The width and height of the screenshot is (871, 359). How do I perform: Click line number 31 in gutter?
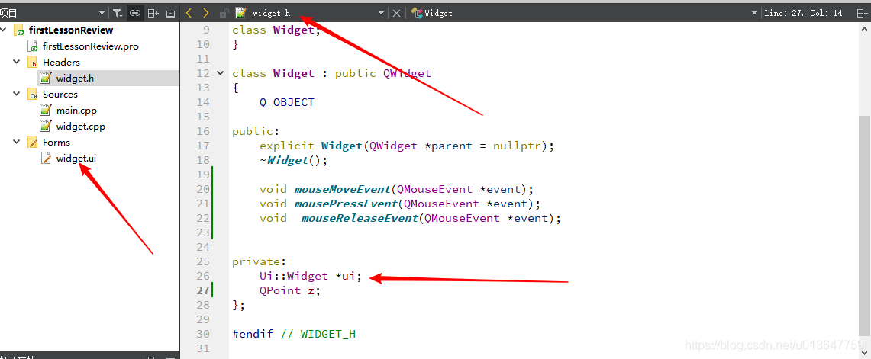click(203, 348)
